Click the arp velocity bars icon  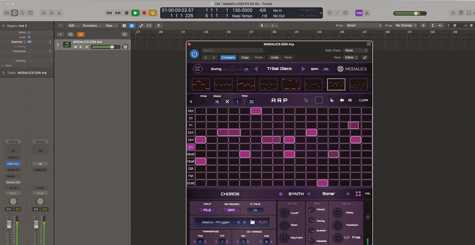coord(332,100)
